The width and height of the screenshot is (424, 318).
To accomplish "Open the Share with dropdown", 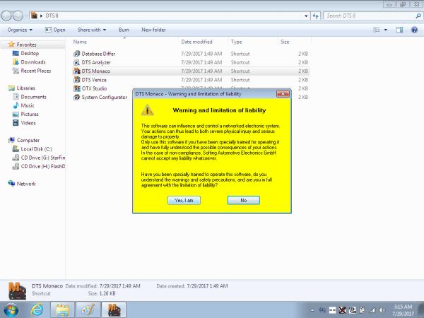I will (x=92, y=30).
